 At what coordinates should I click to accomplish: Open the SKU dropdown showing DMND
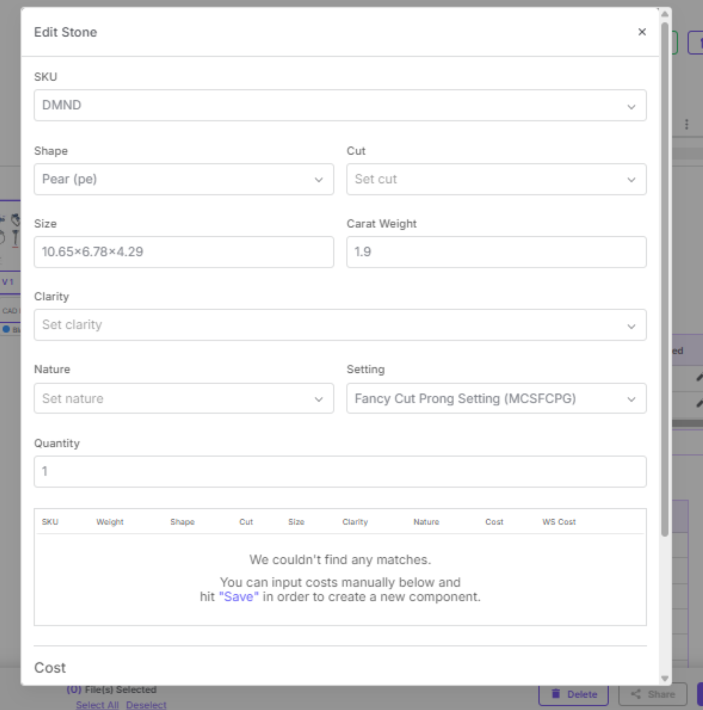pyautogui.click(x=340, y=105)
